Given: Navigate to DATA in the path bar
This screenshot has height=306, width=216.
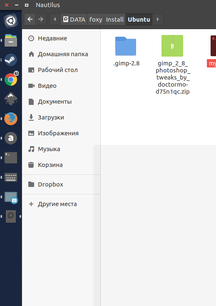Looking at the screenshot, I should (74, 19).
